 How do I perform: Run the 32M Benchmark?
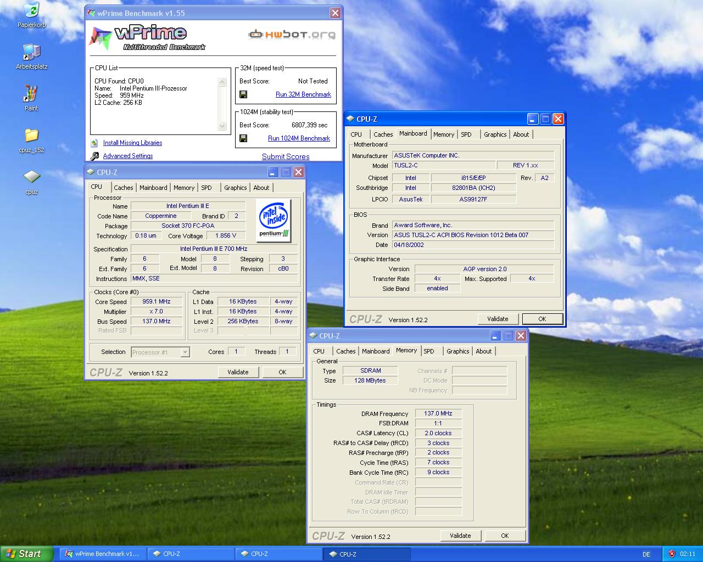(303, 94)
